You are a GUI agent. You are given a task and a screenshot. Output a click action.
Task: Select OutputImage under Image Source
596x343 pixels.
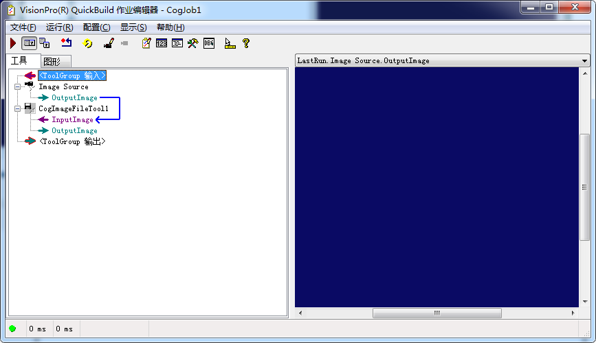coord(74,98)
